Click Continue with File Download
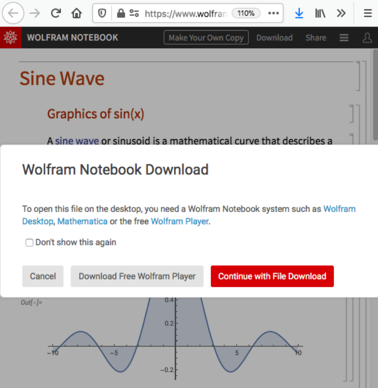This screenshot has height=388, width=378. tap(272, 276)
